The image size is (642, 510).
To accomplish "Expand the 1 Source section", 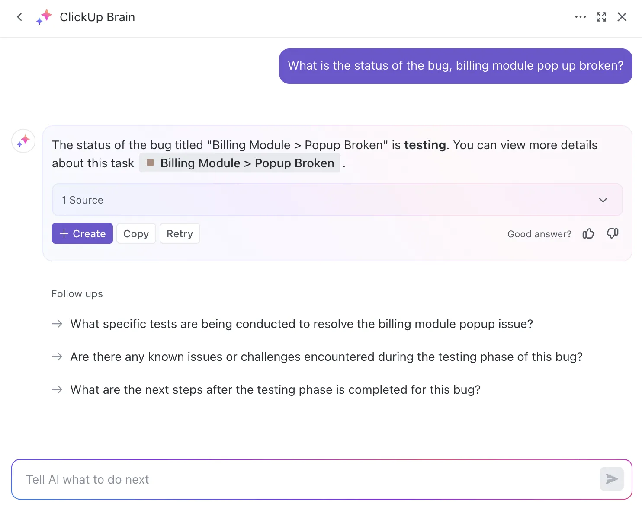I will point(337,200).
